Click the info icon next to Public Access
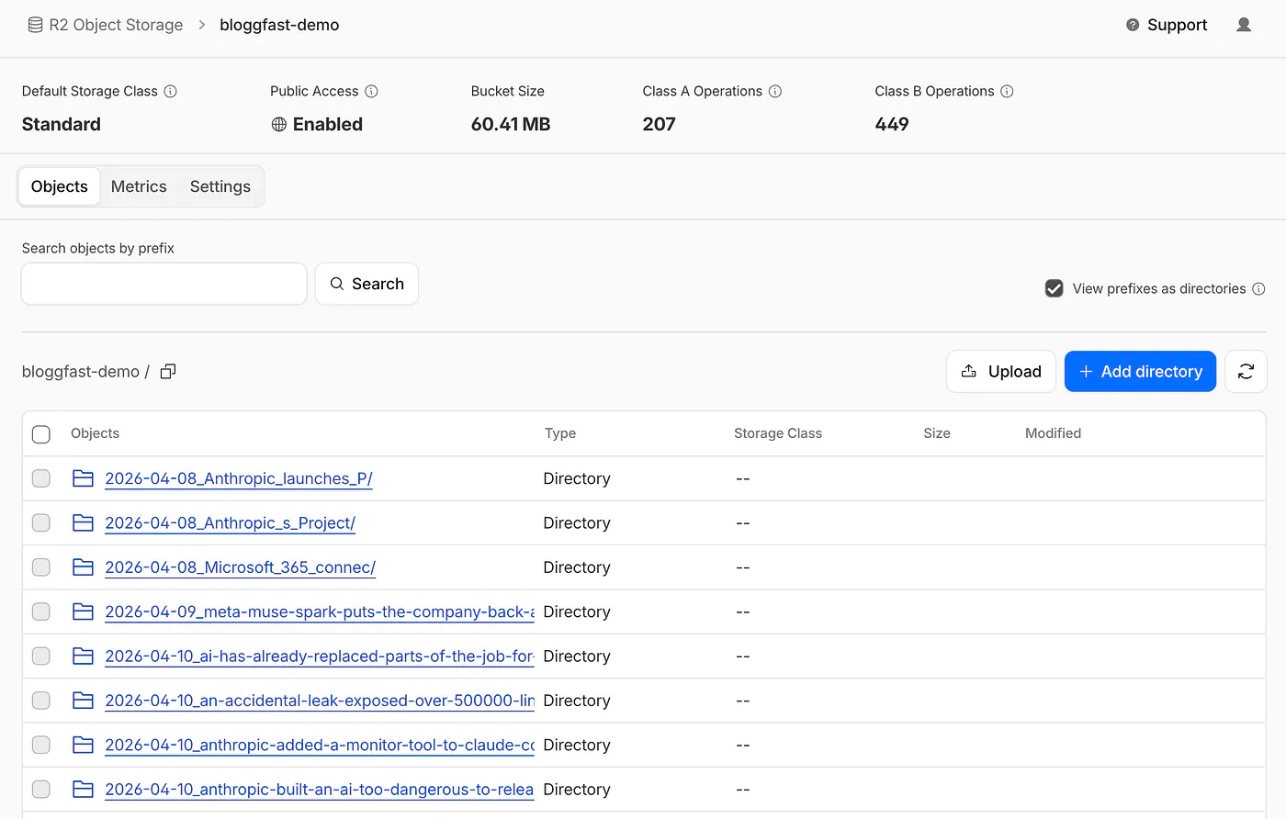 [x=371, y=91]
